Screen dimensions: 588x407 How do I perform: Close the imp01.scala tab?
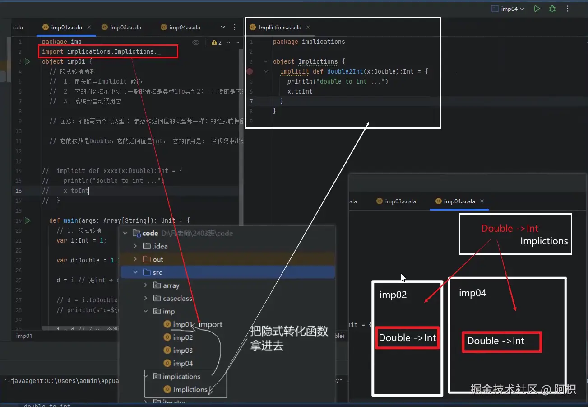point(89,27)
